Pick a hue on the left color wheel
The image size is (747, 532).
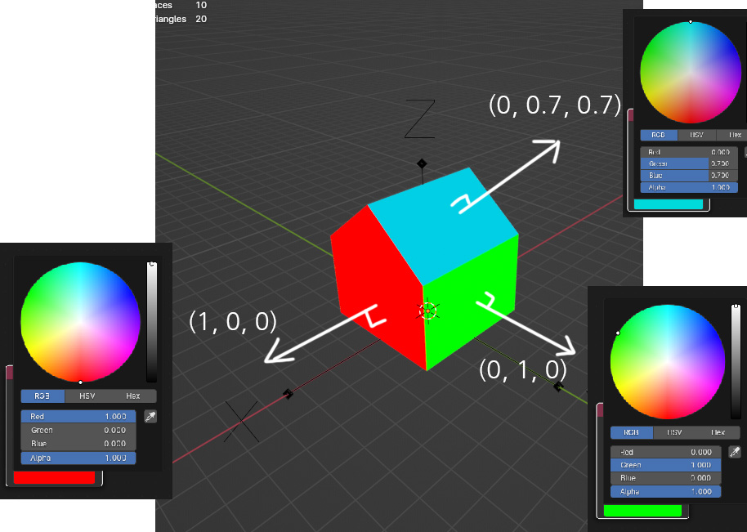(x=82, y=323)
